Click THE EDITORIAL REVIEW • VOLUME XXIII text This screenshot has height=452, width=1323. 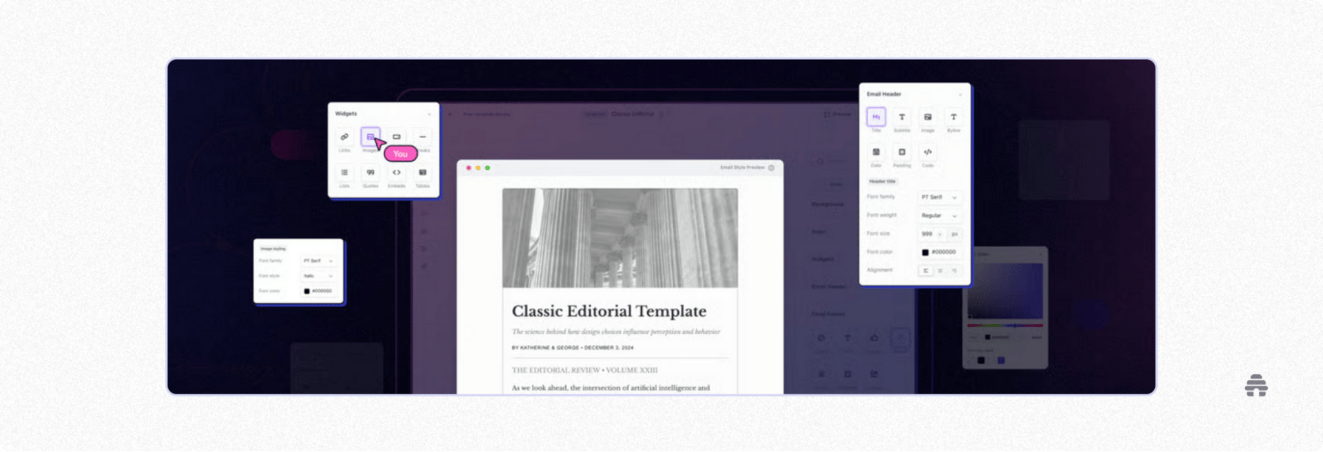(x=584, y=370)
